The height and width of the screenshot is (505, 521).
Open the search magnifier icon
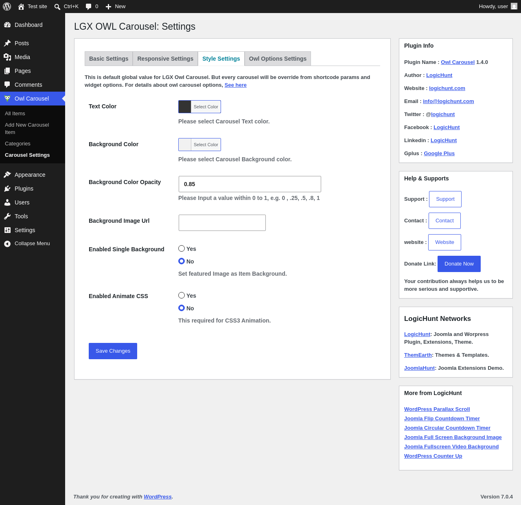click(57, 7)
